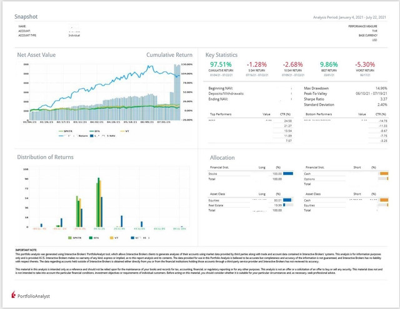
Task: Click the Snapshot page title
Action: point(26,17)
